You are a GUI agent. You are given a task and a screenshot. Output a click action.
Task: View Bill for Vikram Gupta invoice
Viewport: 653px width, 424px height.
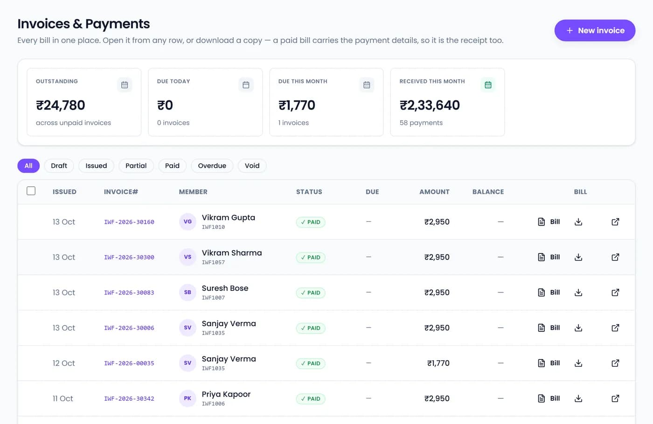549,222
